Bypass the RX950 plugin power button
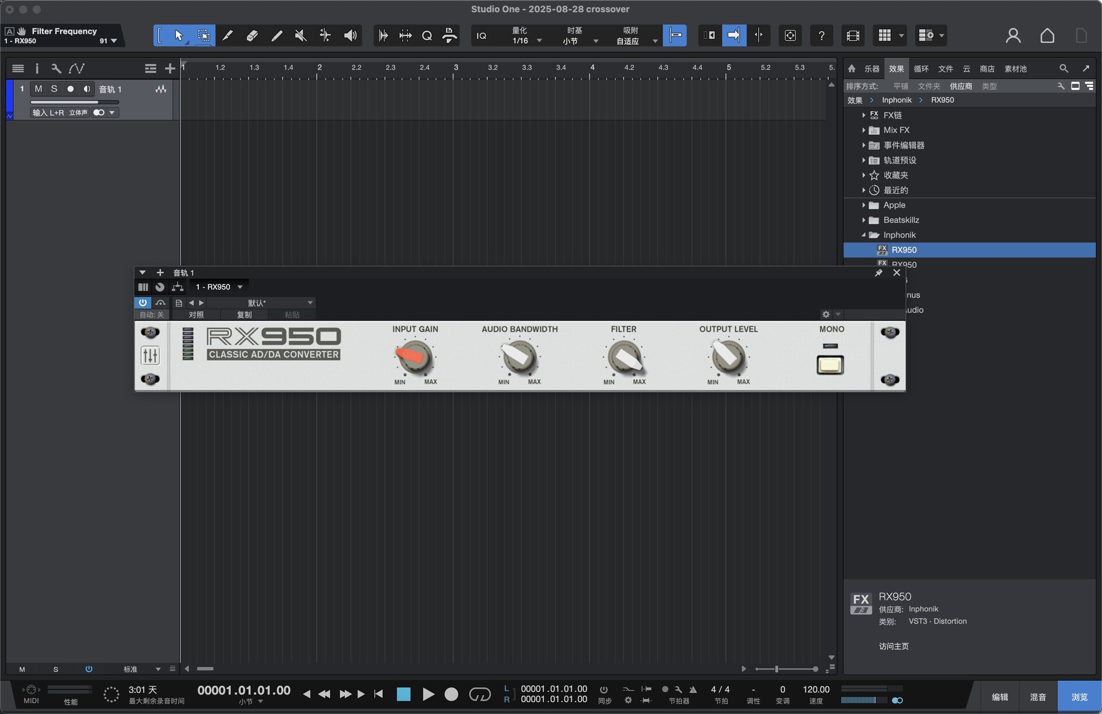Image resolution: width=1102 pixels, height=714 pixels. 142,303
